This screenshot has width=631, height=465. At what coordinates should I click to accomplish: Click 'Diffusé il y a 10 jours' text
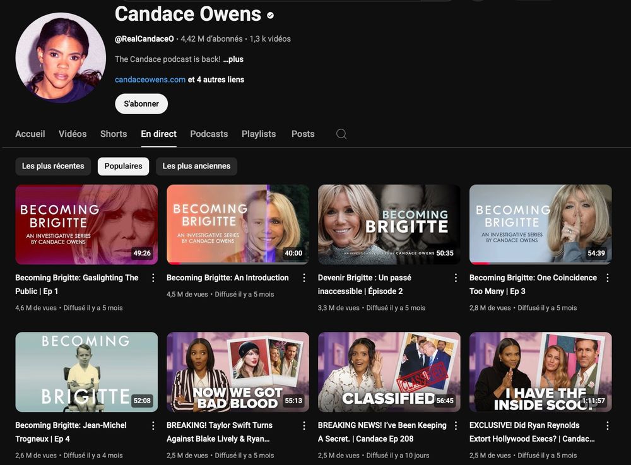click(x=398, y=456)
